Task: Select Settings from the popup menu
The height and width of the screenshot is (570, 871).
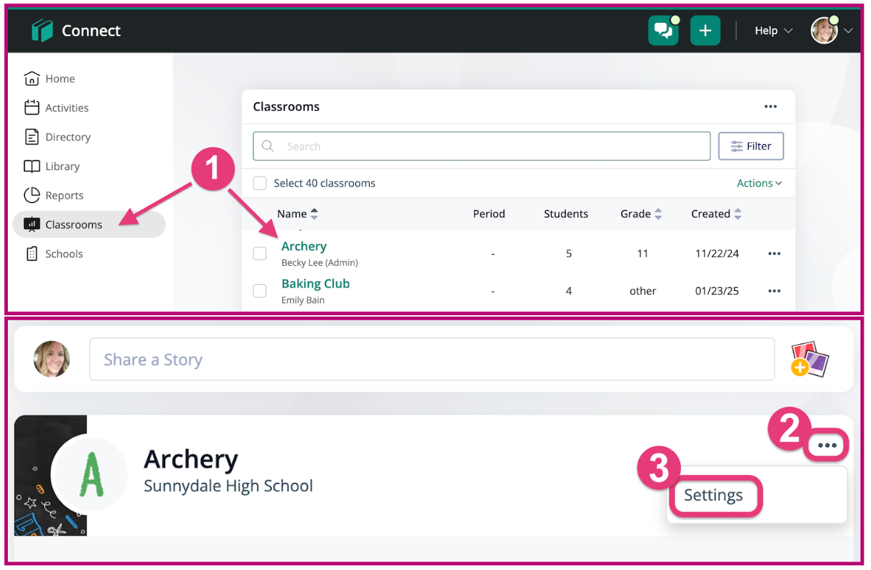Action: tap(714, 495)
